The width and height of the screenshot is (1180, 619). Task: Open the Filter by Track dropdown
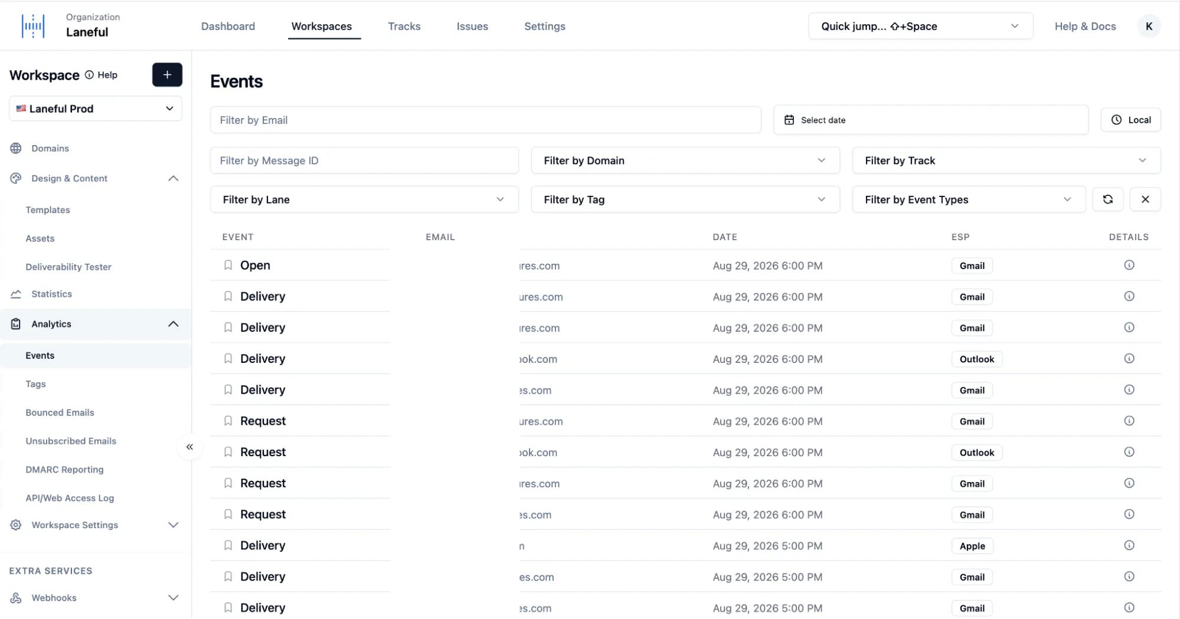pyautogui.click(x=1006, y=161)
